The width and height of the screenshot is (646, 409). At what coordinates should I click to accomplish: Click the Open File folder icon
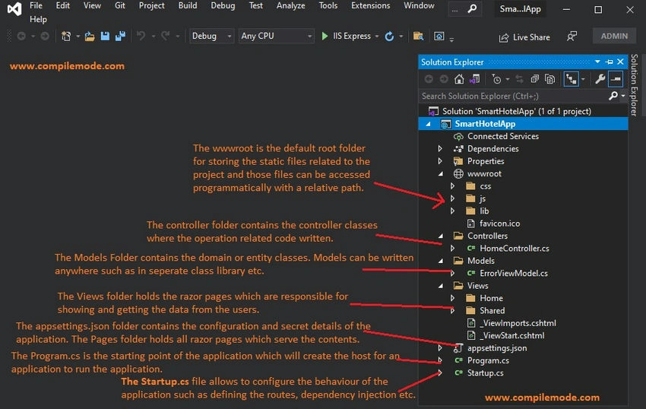pos(90,36)
